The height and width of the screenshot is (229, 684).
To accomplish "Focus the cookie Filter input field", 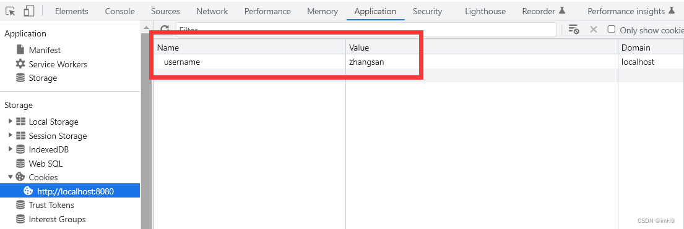I will (366, 30).
